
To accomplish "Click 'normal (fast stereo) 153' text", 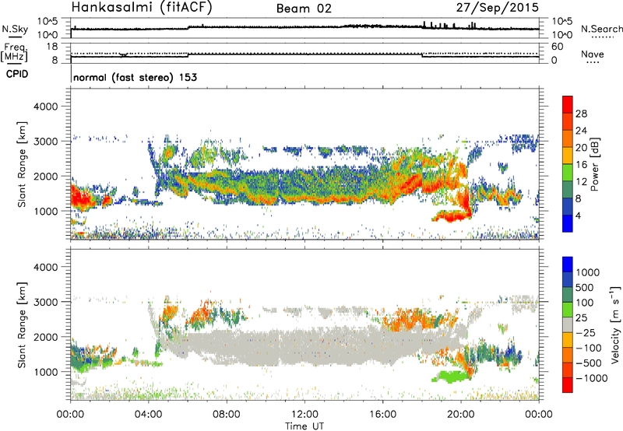I will point(135,77).
